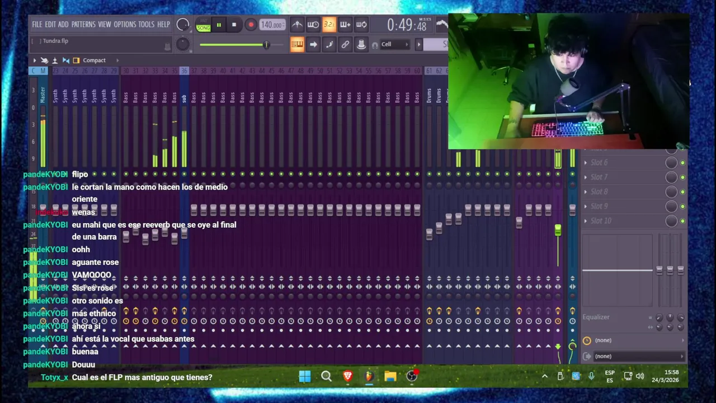Toggle Slot 8 enable LED
Screen dimensions: 716x403
click(682, 192)
